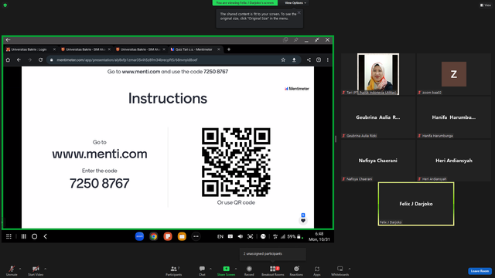
Task: Click the heart reaction icon on the slide
Action: (x=303, y=221)
